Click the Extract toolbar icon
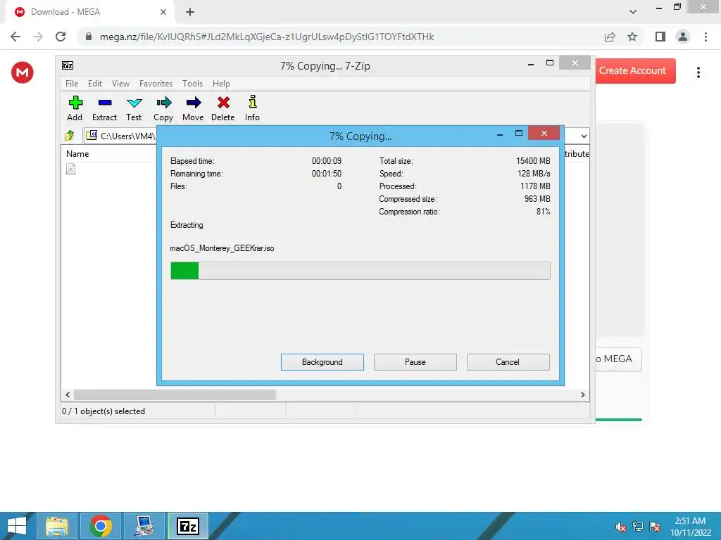Viewport: 721px width, 540px height. click(x=104, y=108)
